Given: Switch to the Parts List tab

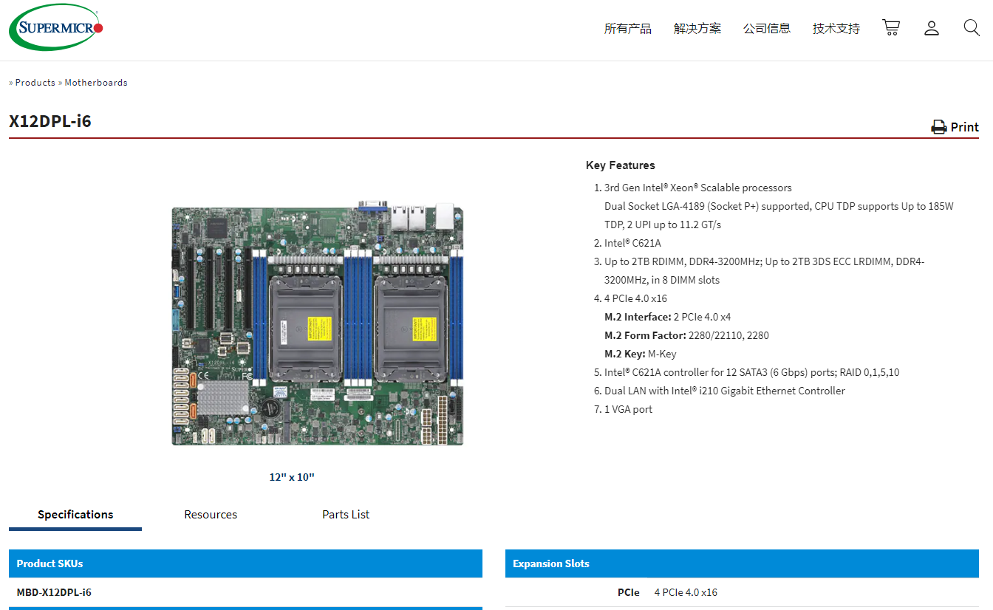Looking at the screenshot, I should coord(346,515).
